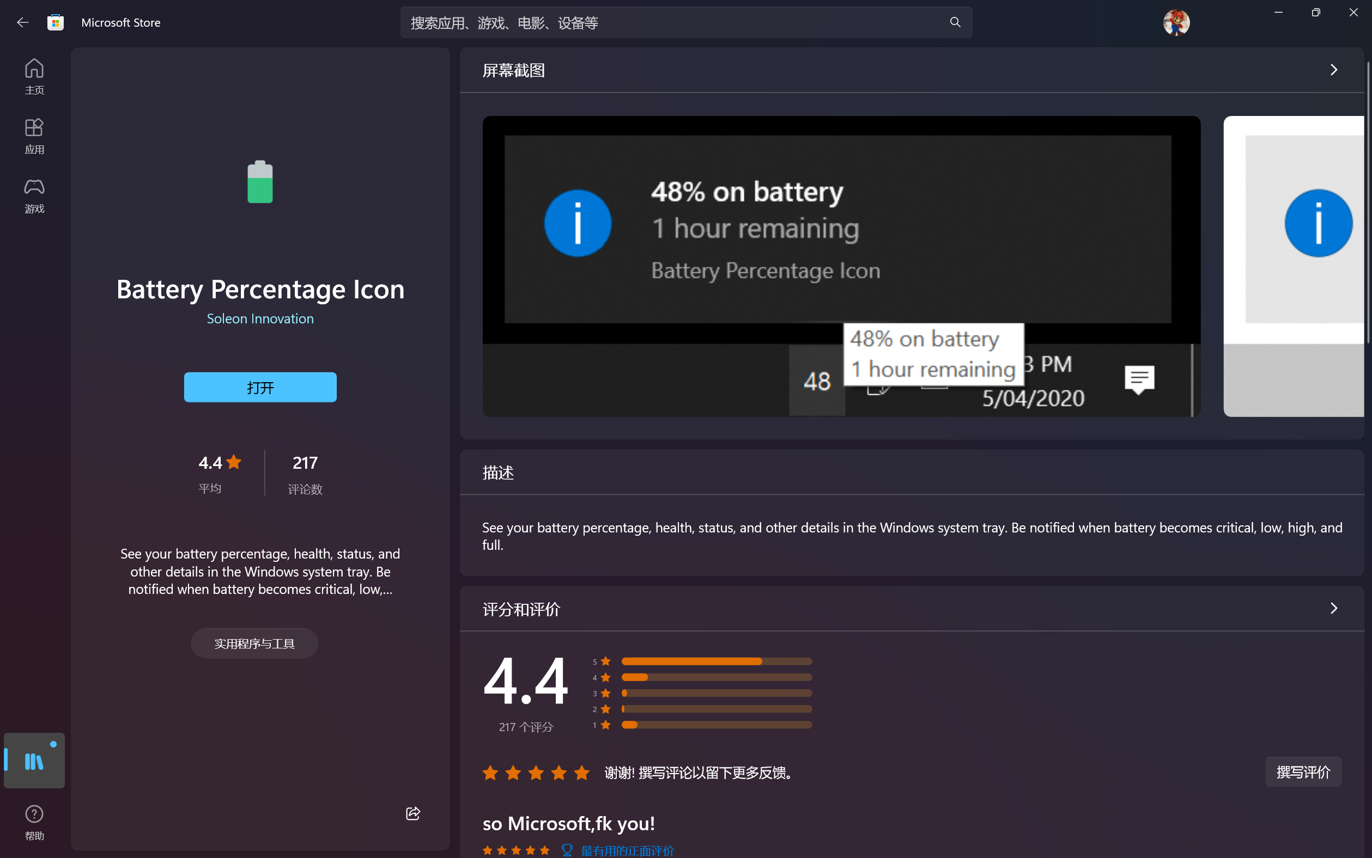Click the large 4.4 rating score
This screenshot has width=1372, height=858.
click(x=525, y=680)
